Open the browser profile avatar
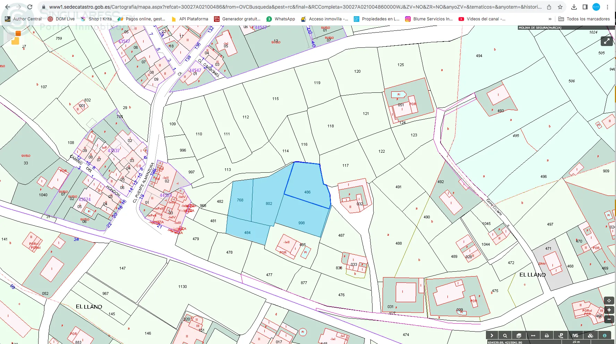The height and width of the screenshot is (344, 616). tap(596, 7)
